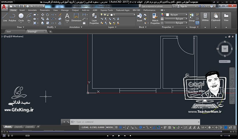Switch to the Start file tab
This screenshot has height=139, width=238.
[x=9, y=32]
